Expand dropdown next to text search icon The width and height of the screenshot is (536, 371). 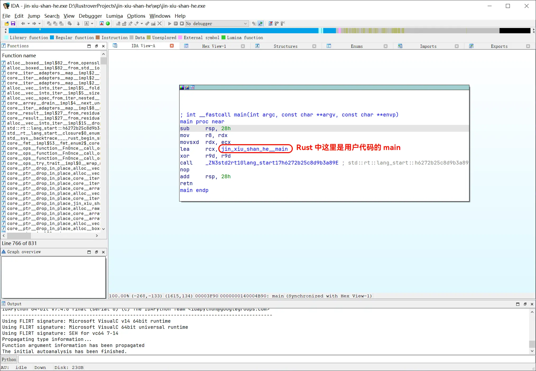(x=92, y=24)
